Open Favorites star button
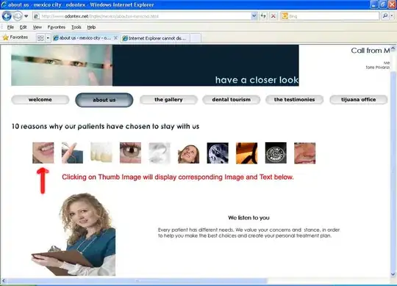Screen dimensions: 397x286 click(x=15, y=37)
